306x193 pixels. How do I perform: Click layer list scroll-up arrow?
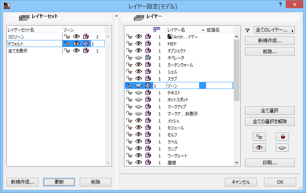click(x=236, y=37)
